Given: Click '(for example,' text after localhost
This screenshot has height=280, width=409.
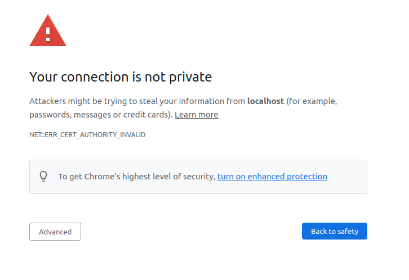Looking at the screenshot, I should (x=312, y=102).
